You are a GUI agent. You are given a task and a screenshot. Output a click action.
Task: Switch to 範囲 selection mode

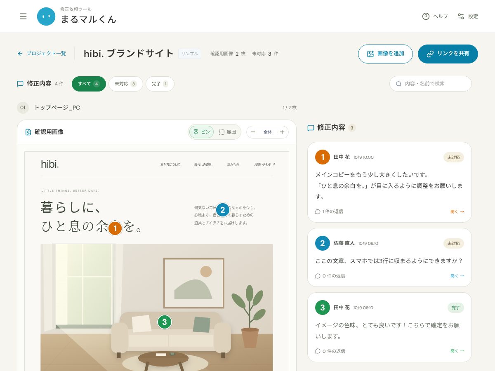point(227,132)
